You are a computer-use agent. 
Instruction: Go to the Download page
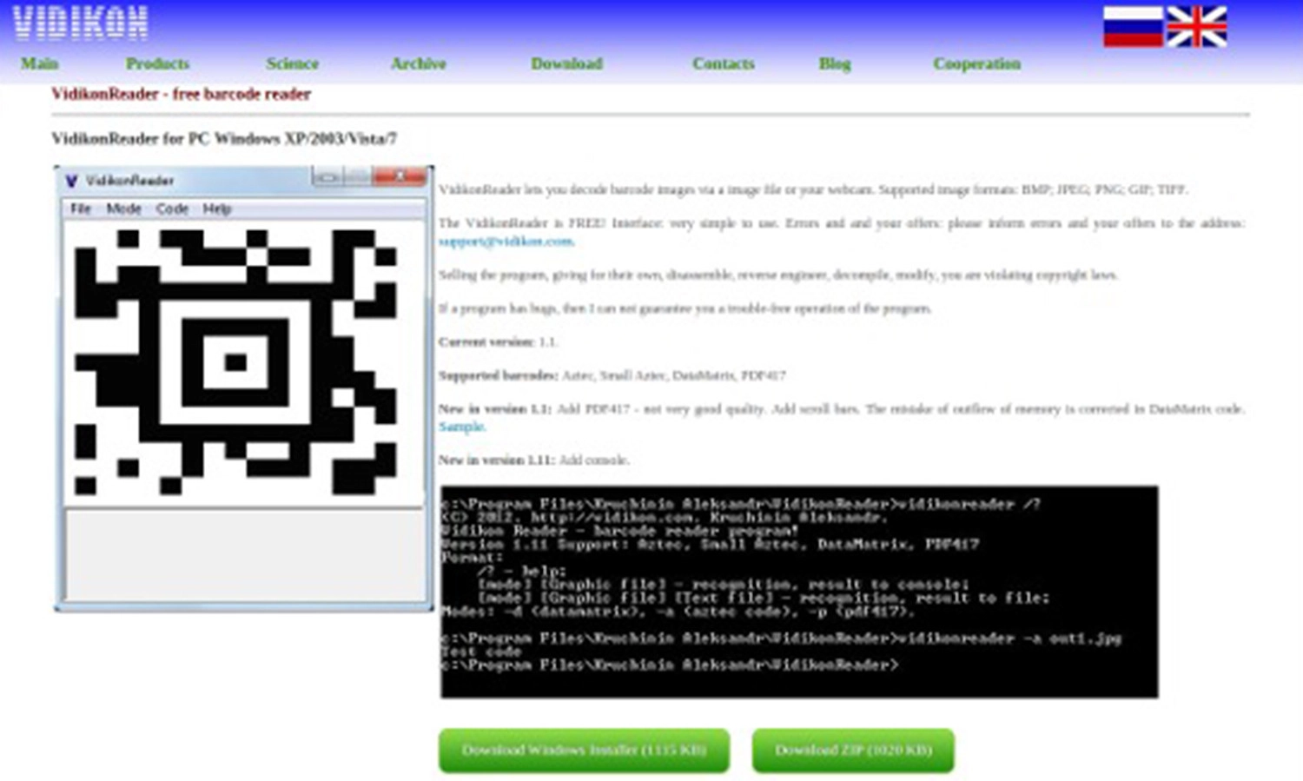(x=566, y=63)
